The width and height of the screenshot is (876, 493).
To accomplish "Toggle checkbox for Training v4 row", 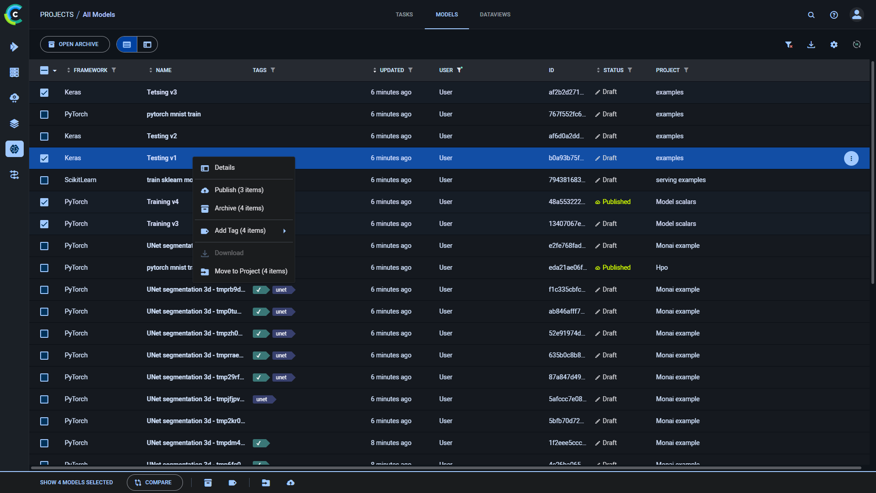I will 45,202.
